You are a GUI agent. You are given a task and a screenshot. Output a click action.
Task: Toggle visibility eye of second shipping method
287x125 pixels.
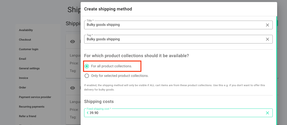click(72, 88)
